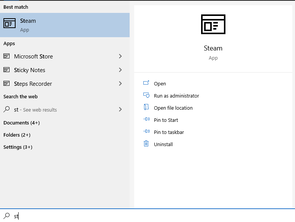Screen dimensions: 295x222
Task: Open the Microsoft Store result
Action: click(x=65, y=56)
